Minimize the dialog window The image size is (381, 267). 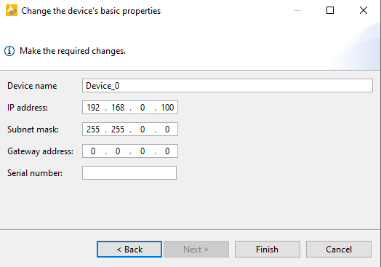coord(297,10)
